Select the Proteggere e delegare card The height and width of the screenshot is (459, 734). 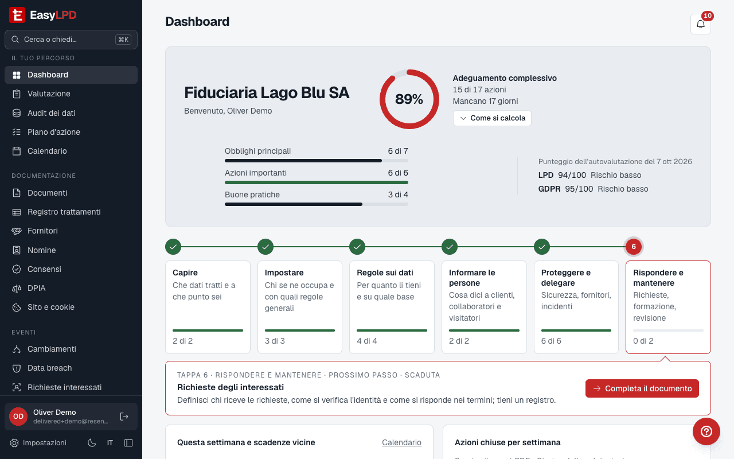[576, 308]
